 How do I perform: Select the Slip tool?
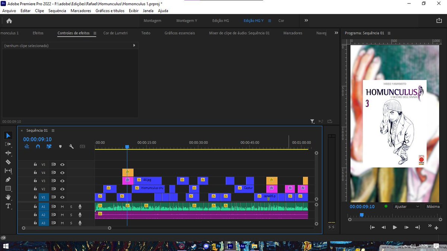(x=8, y=171)
